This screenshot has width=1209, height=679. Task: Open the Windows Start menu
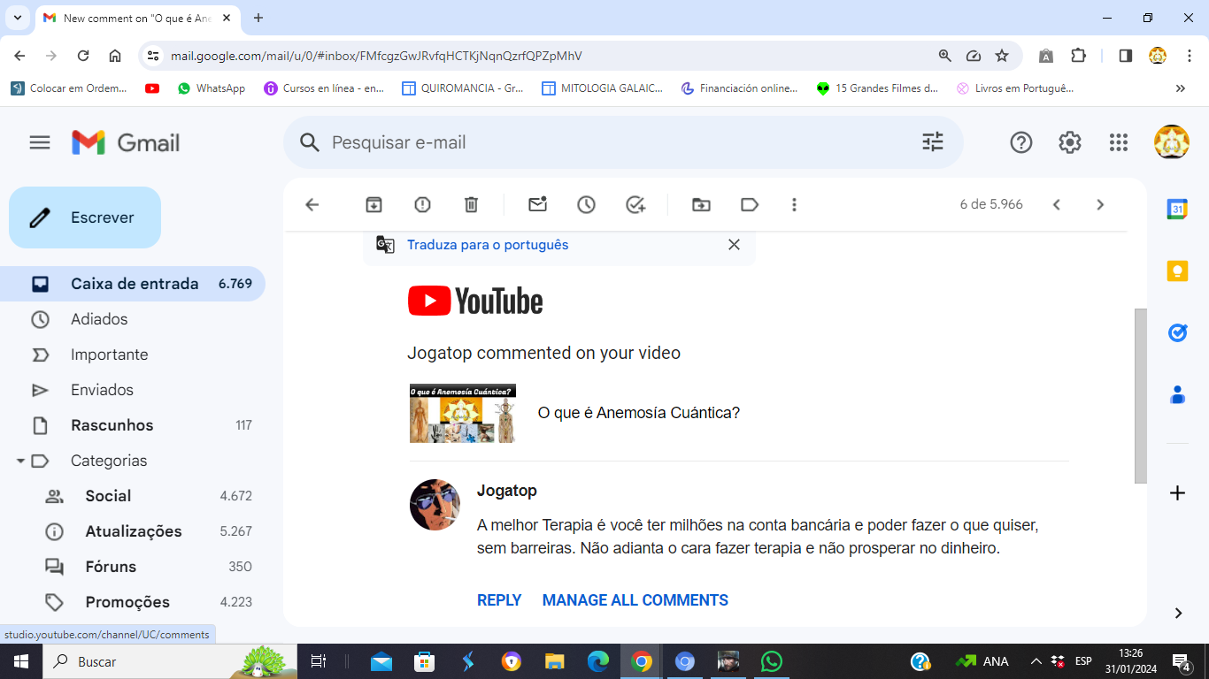click(20, 661)
